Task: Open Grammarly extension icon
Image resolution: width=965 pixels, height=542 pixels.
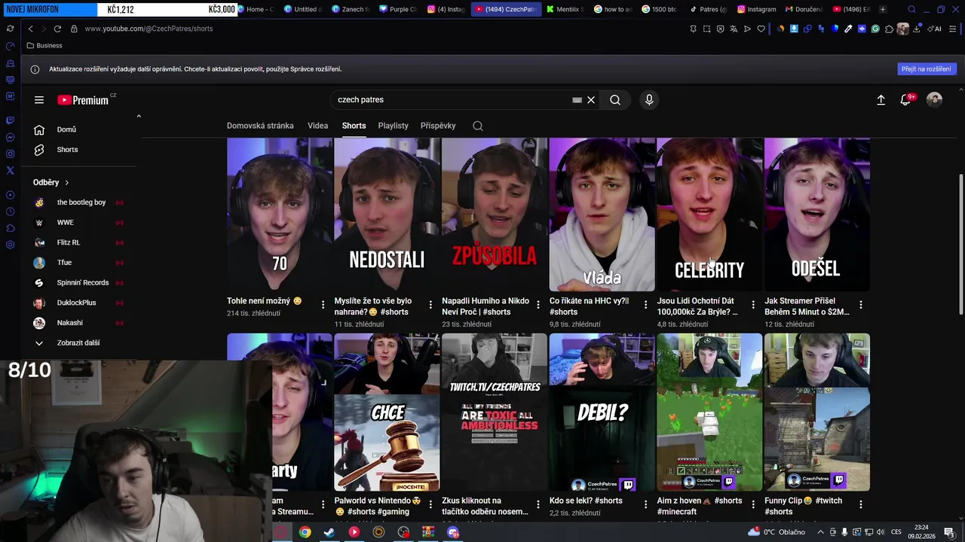Action: [875, 29]
